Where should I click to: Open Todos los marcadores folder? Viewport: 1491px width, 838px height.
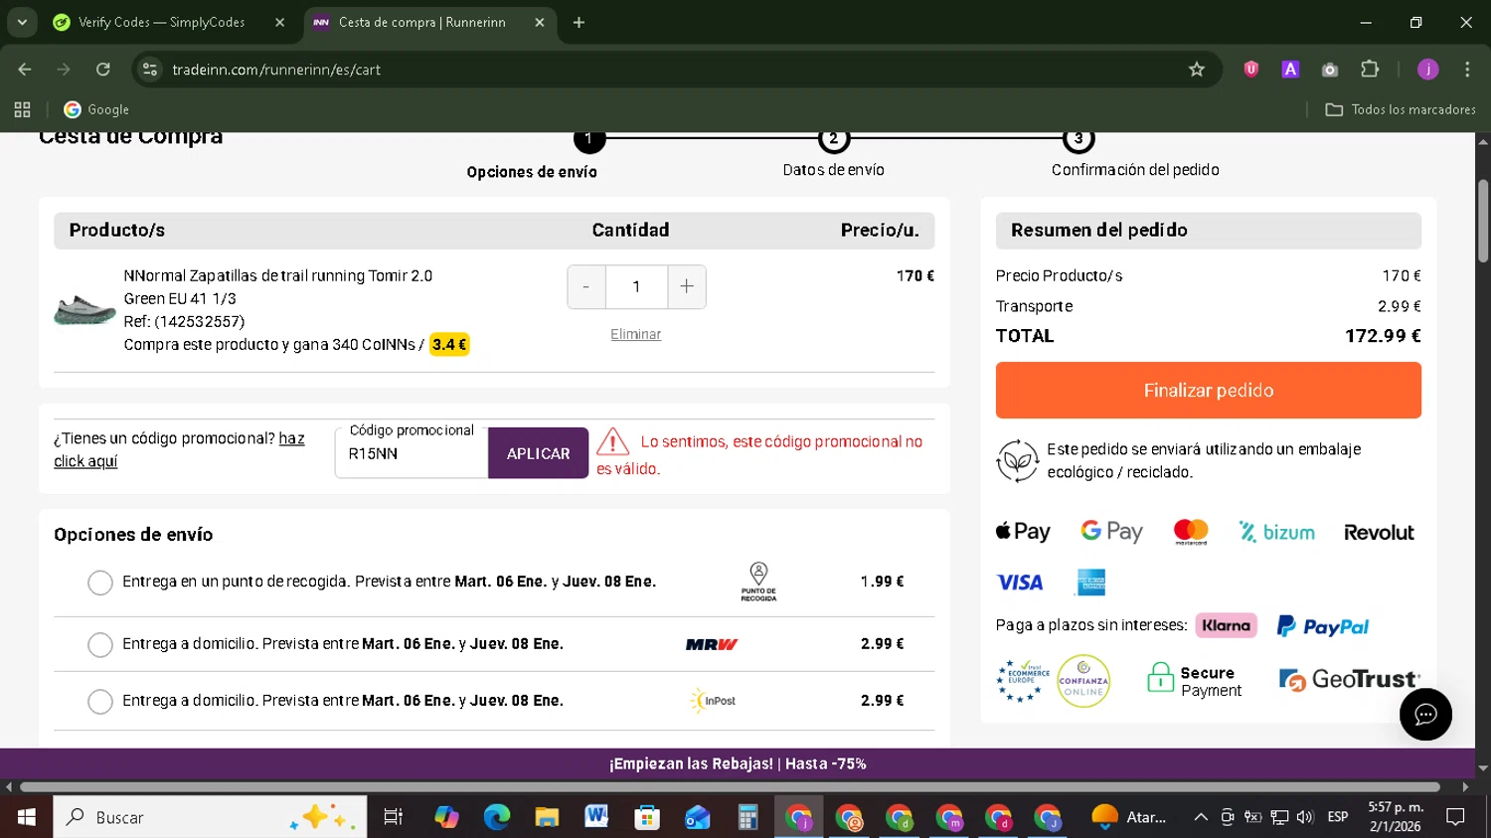point(1401,109)
